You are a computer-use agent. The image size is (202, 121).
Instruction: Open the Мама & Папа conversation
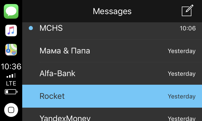coord(112,51)
